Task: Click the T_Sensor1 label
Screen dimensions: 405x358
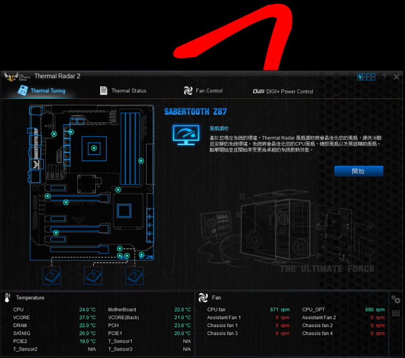Action: [120, 342]
